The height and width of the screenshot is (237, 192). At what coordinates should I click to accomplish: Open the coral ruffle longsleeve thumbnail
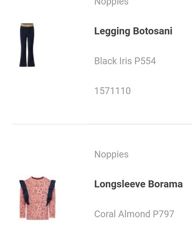coord(38,198)
